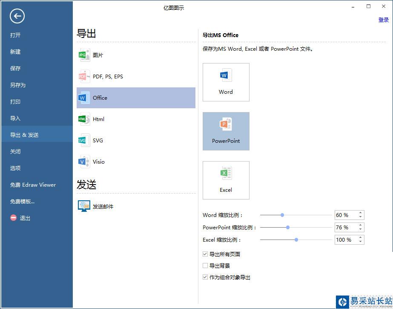Click the send email monitor icon

coord(84,206)
